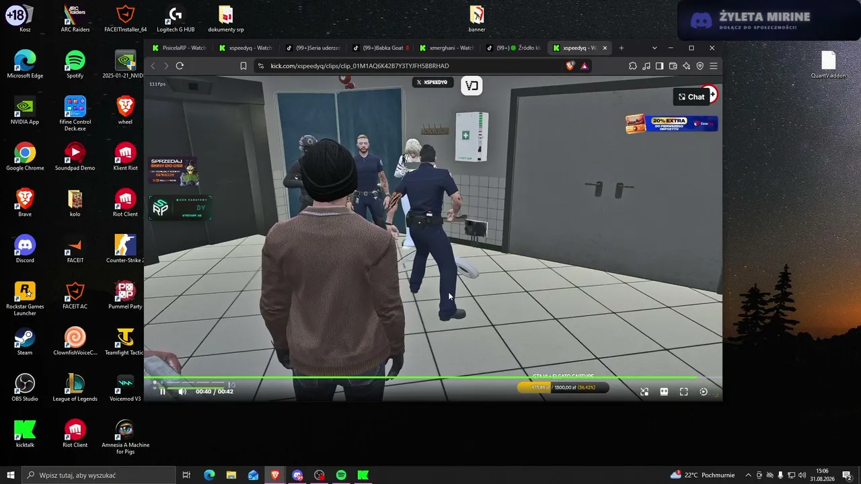Enter fullscreen mode in the clip player
861x484 pixels.
(683, 391)
